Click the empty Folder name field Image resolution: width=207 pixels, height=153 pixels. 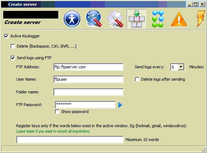[88, 92]
